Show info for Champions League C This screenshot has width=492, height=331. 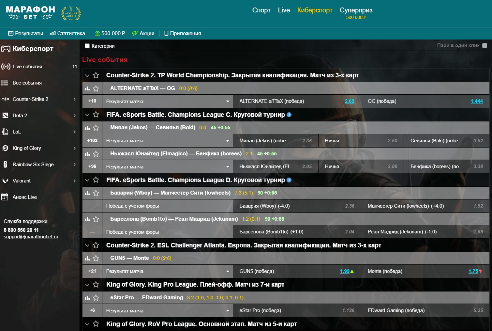point(289,115)
